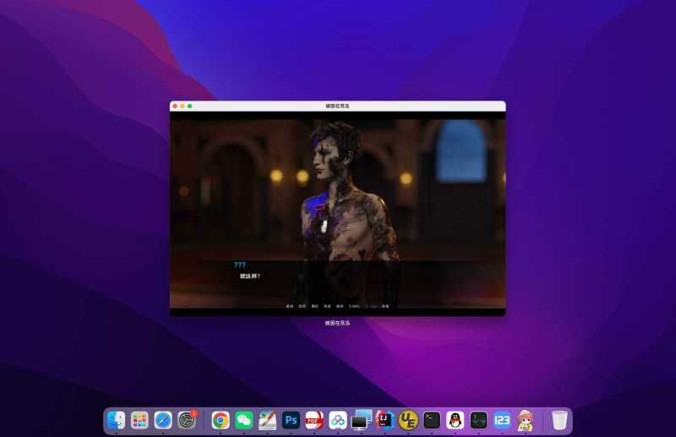Screen dimensions: 676x437
Task: Click dialogue text to advance the story
Action: 250,276
